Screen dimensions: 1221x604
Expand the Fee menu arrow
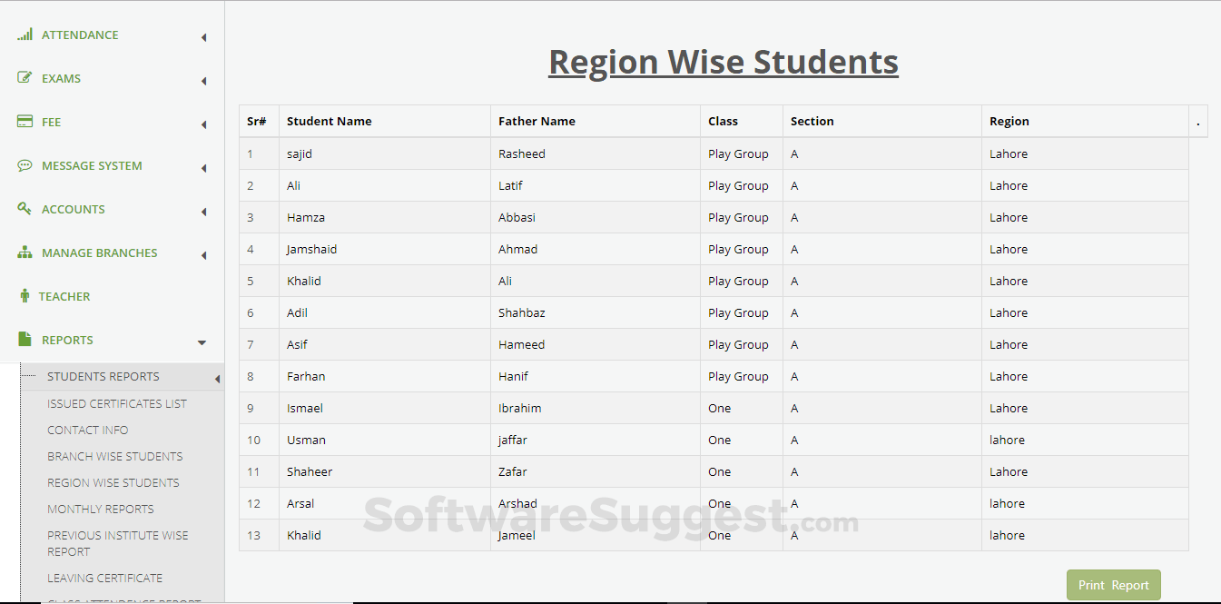204,124
